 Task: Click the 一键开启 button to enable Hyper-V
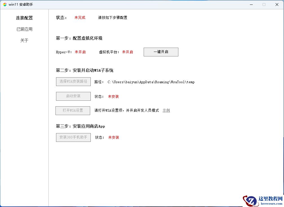[161, 52]
